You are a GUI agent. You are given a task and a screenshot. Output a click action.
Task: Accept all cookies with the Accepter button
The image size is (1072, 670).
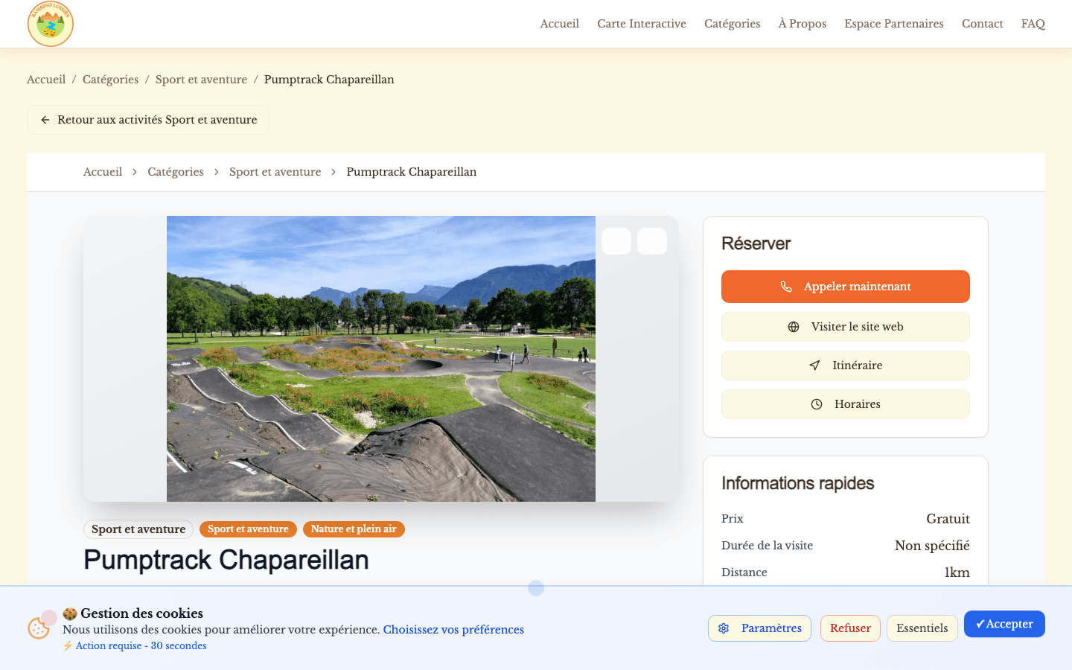point(1004,624)
